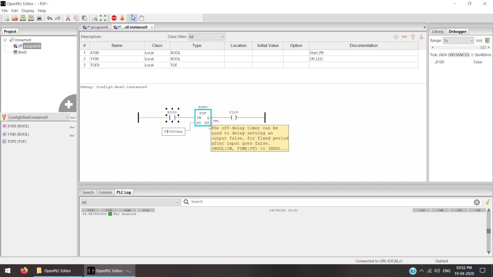Viewport: 493px width, 277px height.
Task: Select the pointer selection tool
Action: pos(133,18)
